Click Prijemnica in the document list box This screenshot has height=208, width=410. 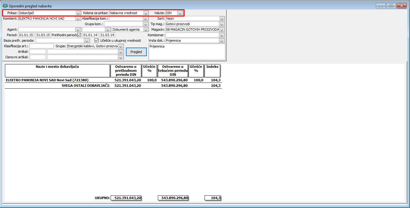pos(157,47)
